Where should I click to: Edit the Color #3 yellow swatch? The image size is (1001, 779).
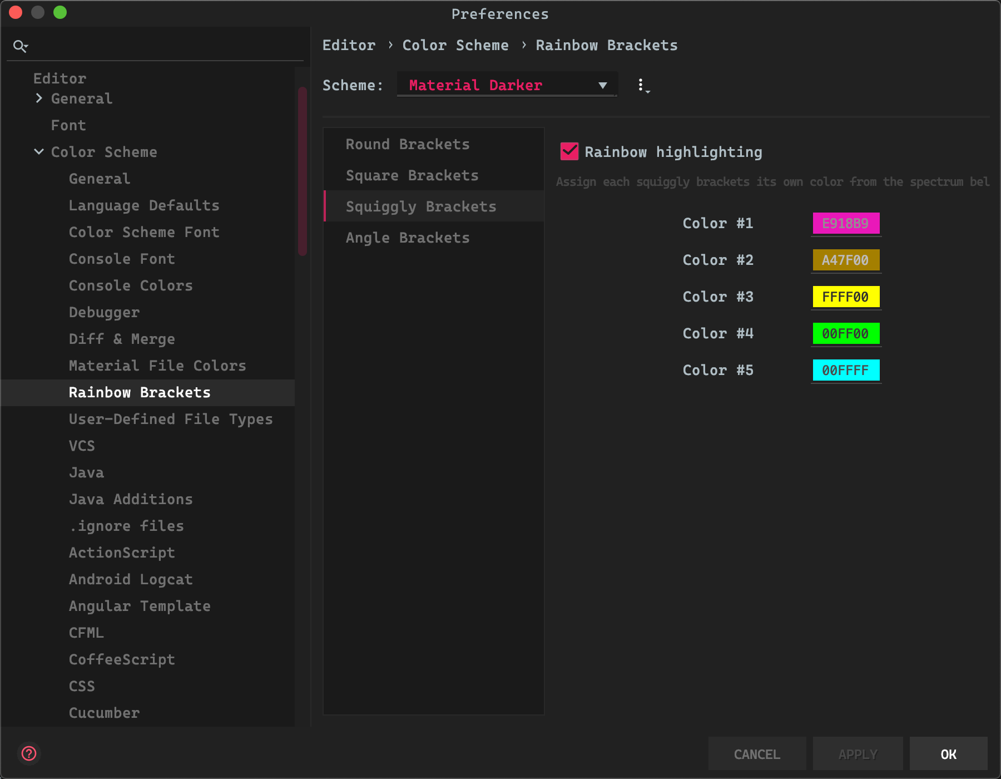846,297
